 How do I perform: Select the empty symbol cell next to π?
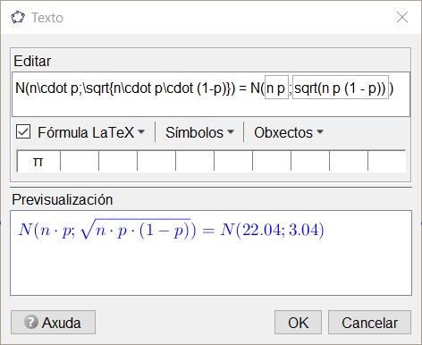point(80,161)
